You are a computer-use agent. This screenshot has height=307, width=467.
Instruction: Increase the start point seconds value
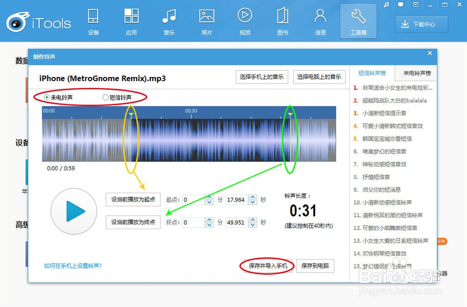pos(253,197)
